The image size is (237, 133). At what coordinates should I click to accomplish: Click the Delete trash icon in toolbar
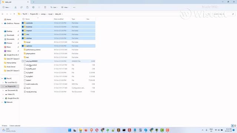click(x=45, y=7)
